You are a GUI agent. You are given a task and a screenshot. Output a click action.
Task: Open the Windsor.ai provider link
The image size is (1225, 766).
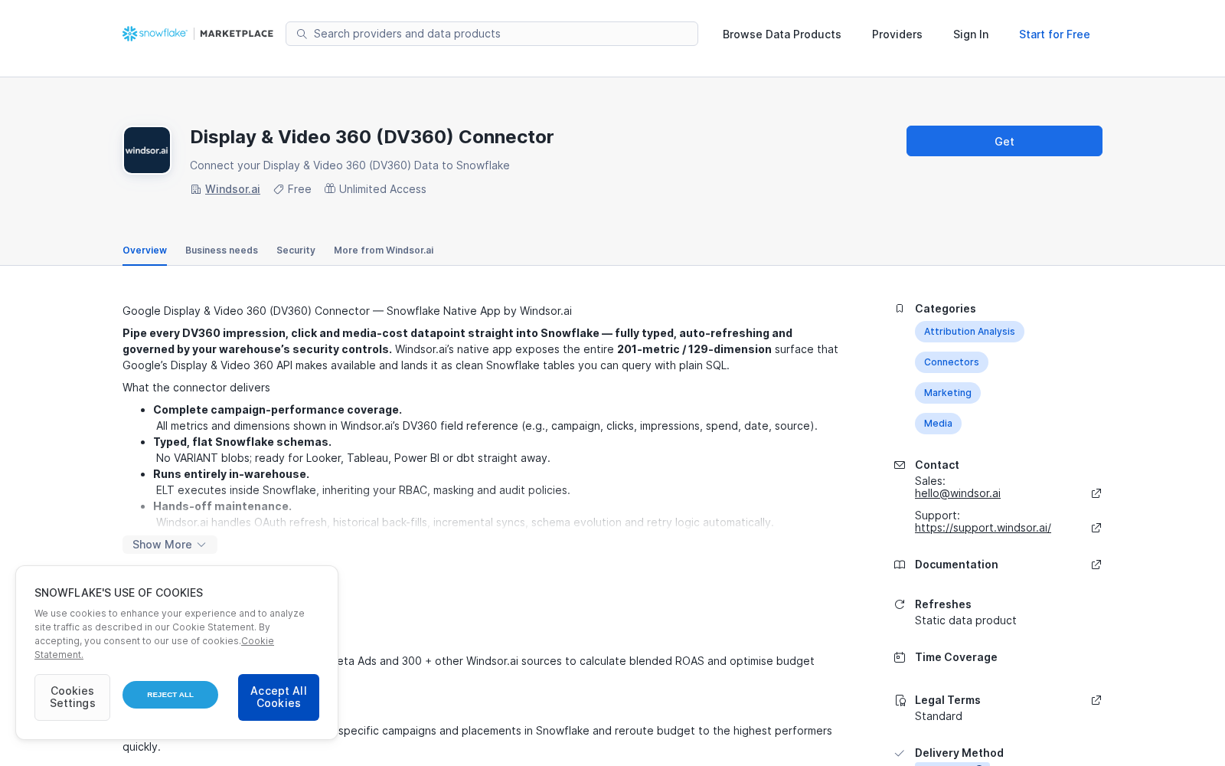tap(233, 189)
